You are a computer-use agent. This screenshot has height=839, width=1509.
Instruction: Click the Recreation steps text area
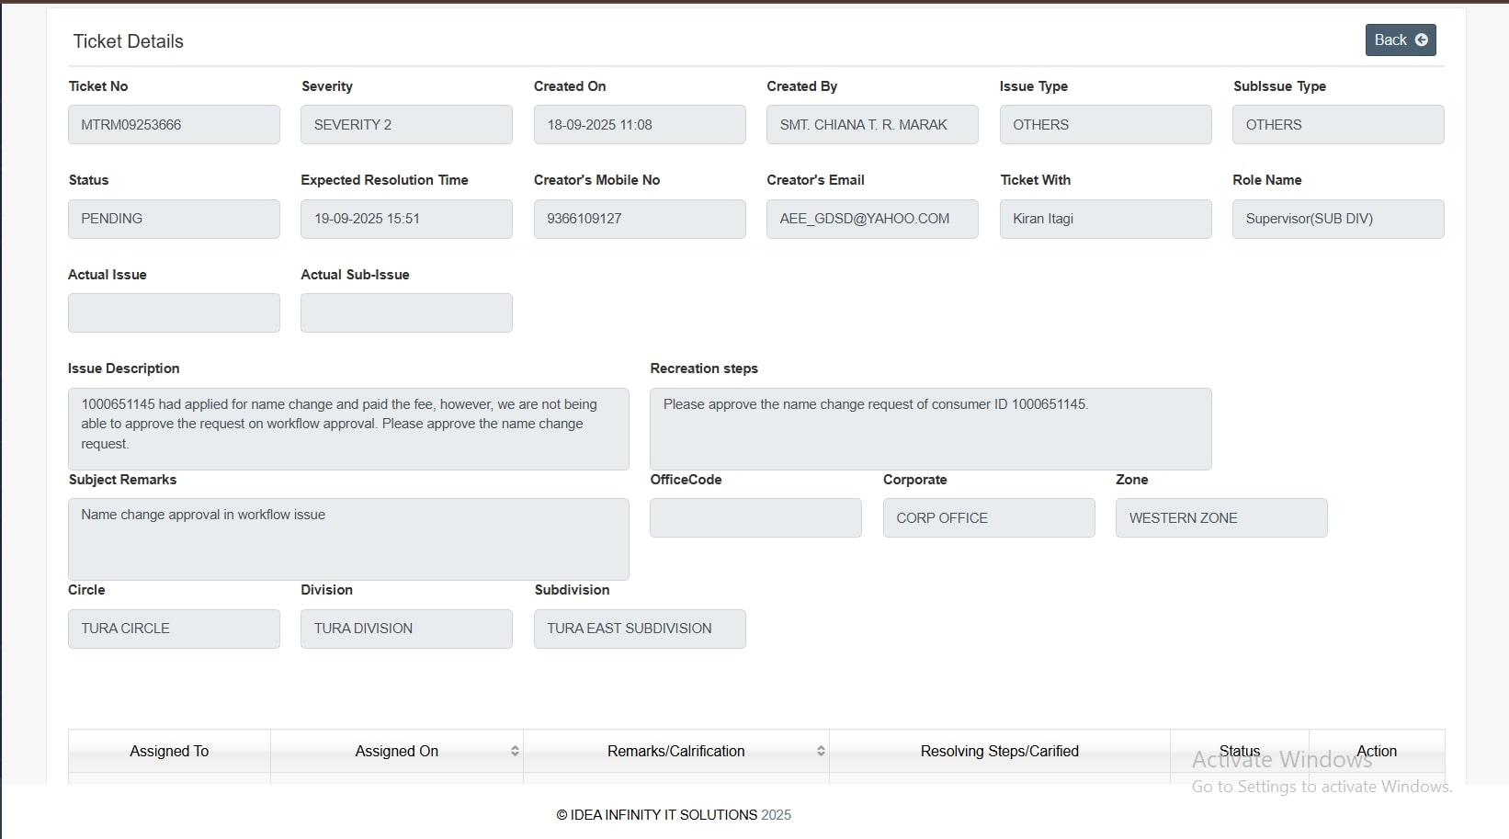(x=930, y=428)
